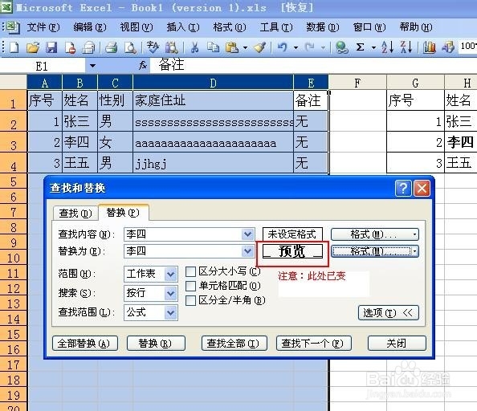The width and height of the screenshot is (477, 411).
Task: Expand the 替换为 history dropdown
Action: click(x=248, y=251)
